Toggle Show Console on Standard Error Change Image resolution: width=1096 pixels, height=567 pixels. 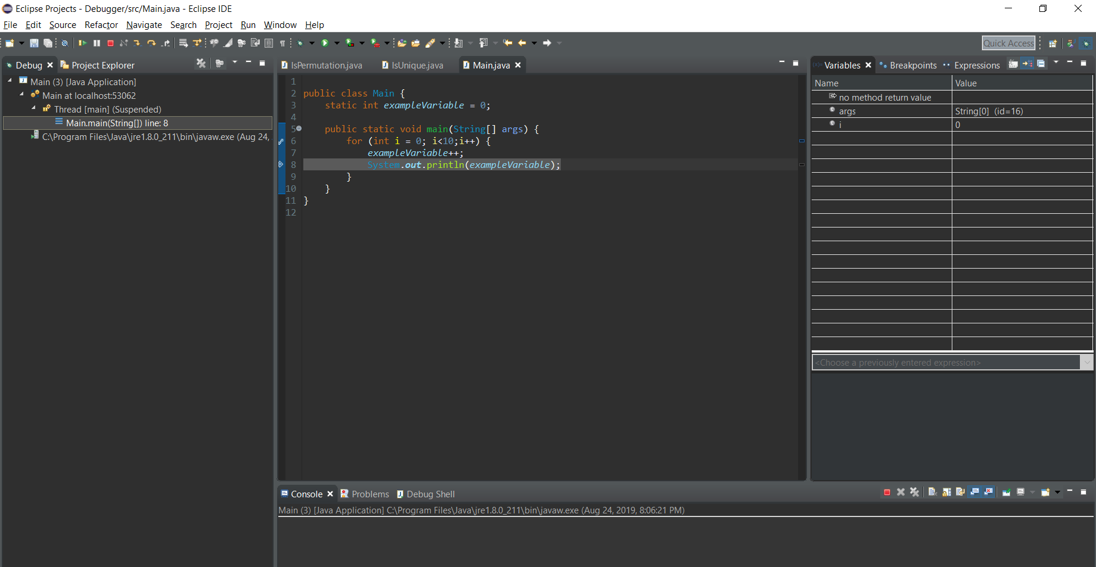[x=988, y=492]
